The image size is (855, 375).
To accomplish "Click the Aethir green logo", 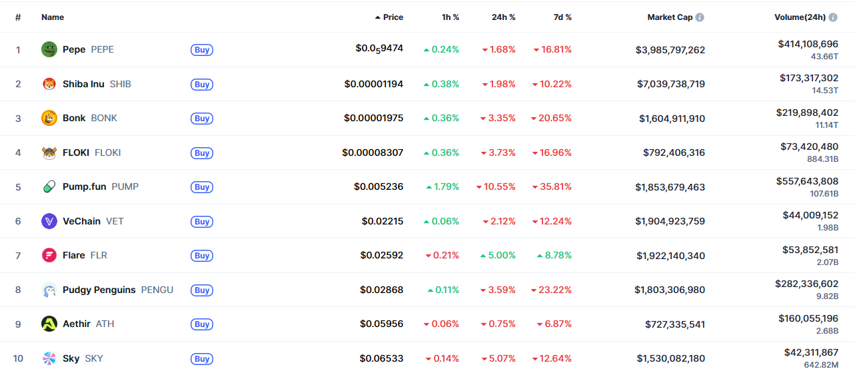I will 49,324.
